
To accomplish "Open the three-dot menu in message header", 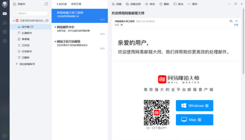I will [x=237, y=21].
